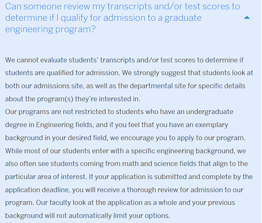Collapse the FAQ answer with the up arrow
The width and height of the screenshot is (262, 223).
pyautogui.click(x=247, y=17)
